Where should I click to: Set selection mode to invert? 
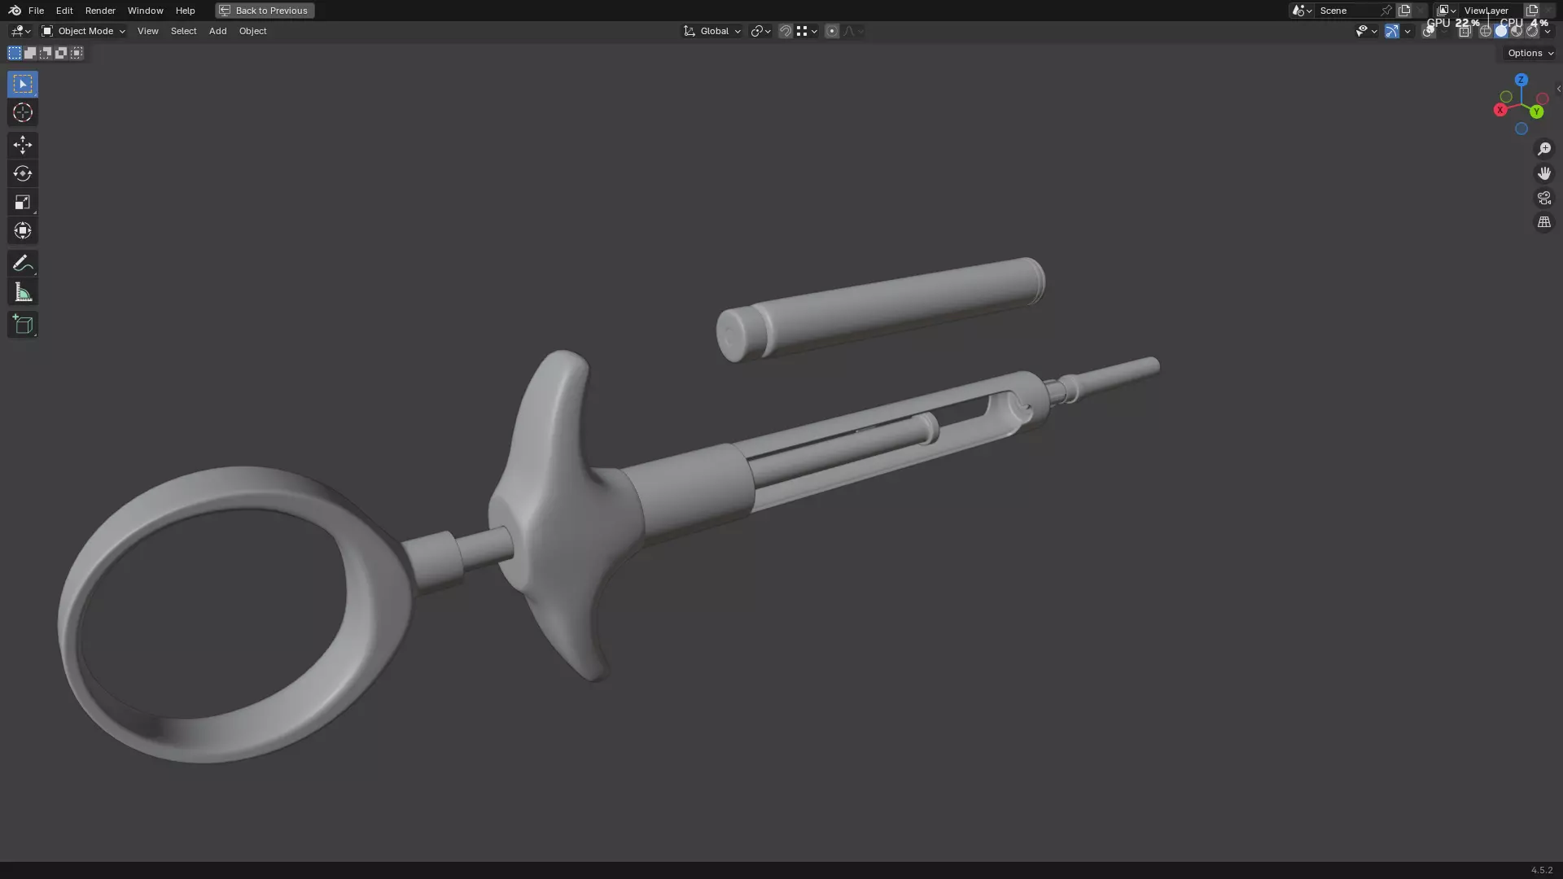61,53
